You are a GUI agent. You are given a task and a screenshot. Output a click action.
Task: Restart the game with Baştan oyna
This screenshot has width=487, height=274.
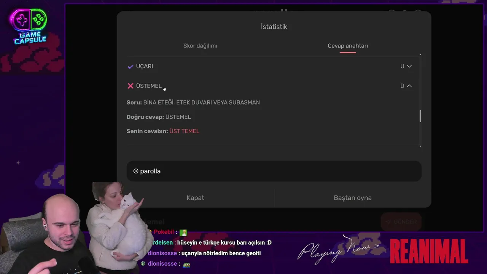tap(353, 198)
